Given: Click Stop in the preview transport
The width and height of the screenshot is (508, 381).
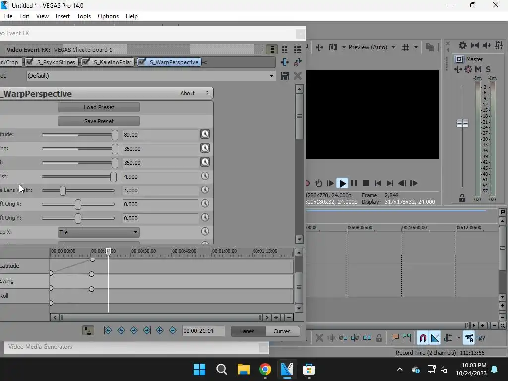Looking at the screenshot, I should (366, 183).
